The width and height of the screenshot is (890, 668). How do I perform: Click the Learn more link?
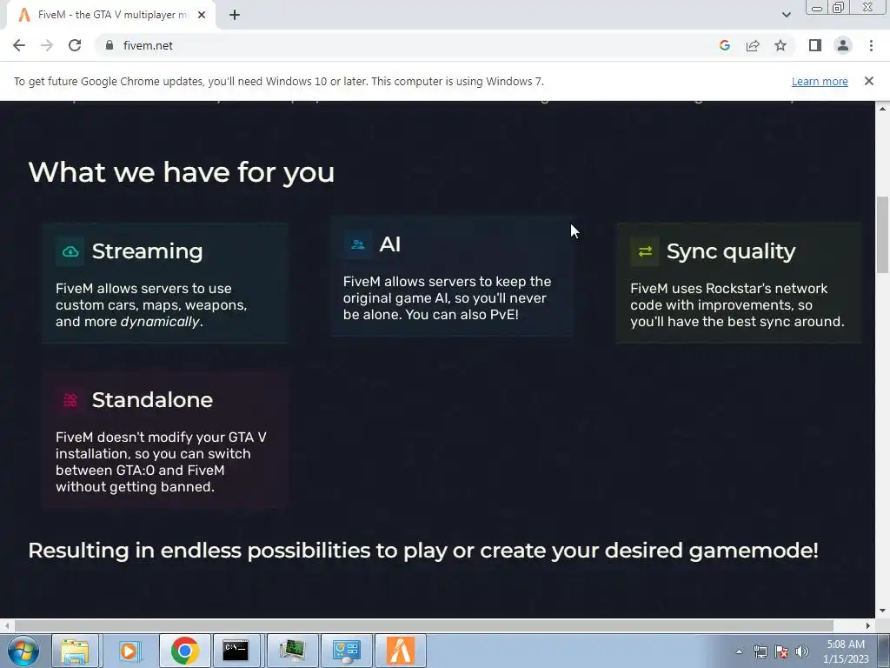pyautogui.click(x=820, y=81)
